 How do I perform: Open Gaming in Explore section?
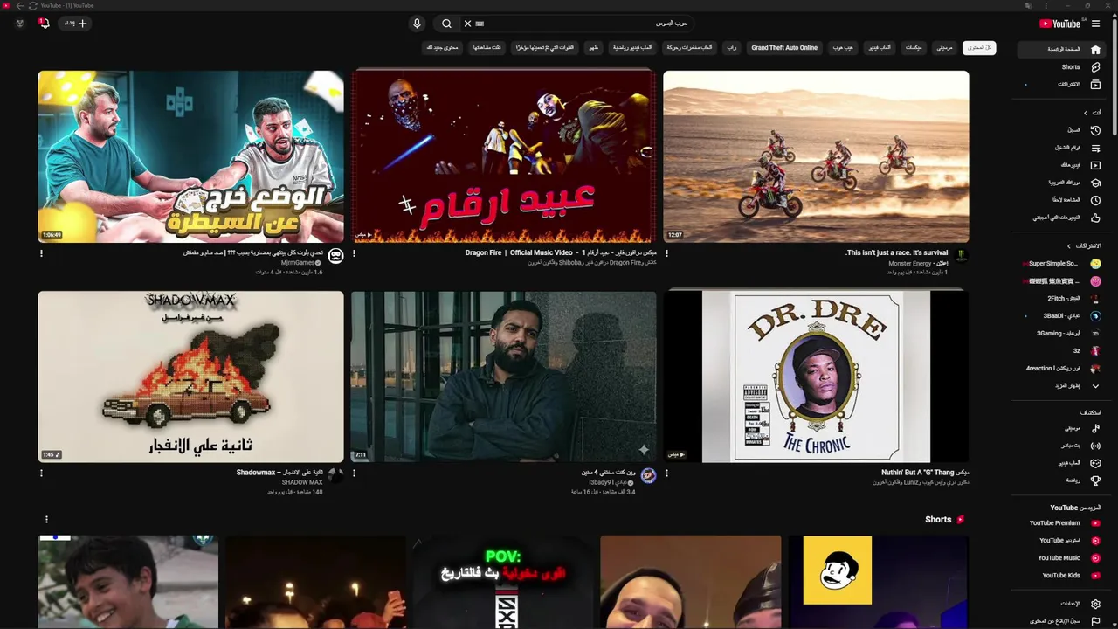[1061, 463]
